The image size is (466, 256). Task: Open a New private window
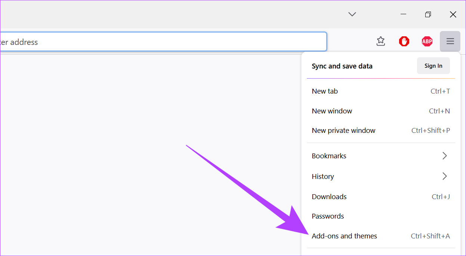(x=381, y=131)
